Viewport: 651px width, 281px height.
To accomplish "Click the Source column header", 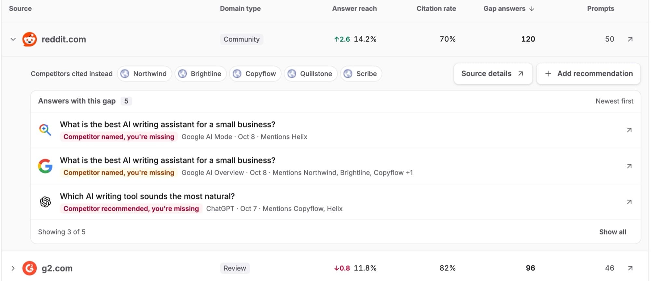I will 20,9.
